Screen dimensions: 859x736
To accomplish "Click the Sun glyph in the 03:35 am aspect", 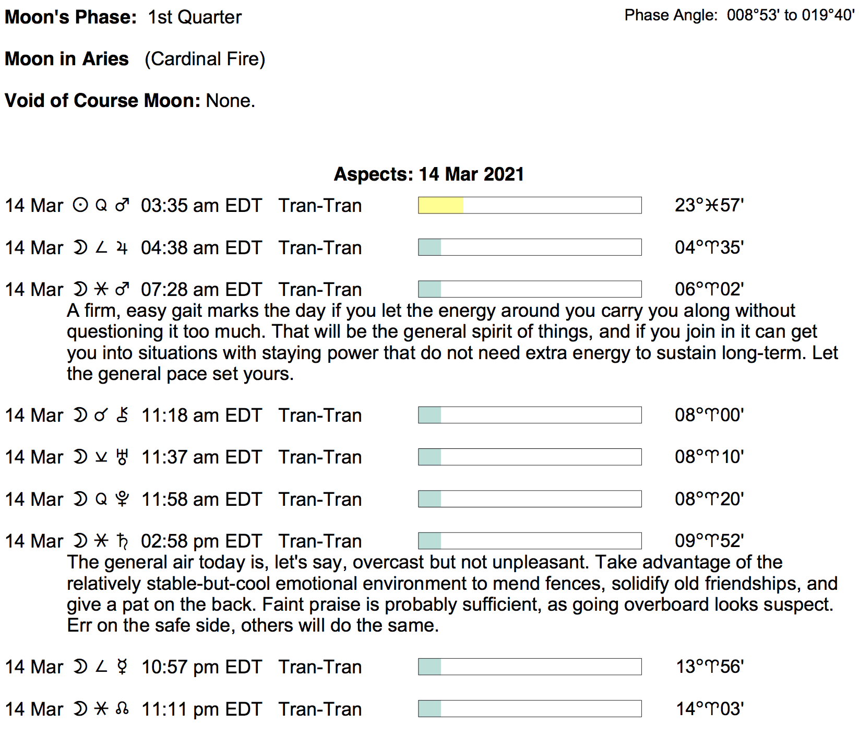I will 80,205.
